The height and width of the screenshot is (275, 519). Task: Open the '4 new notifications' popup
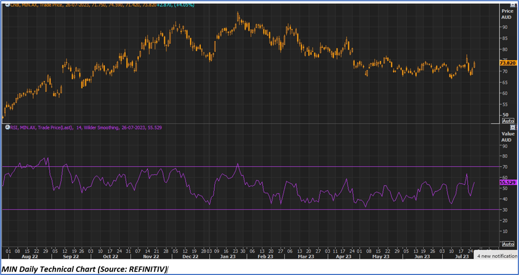[x=497, y=256]
